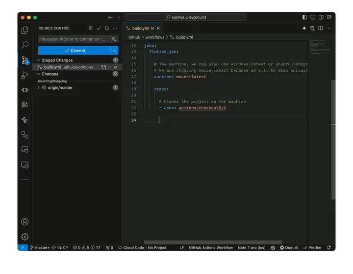
Task: Open changes icon in editor toolbar
Action: point(312,28)
